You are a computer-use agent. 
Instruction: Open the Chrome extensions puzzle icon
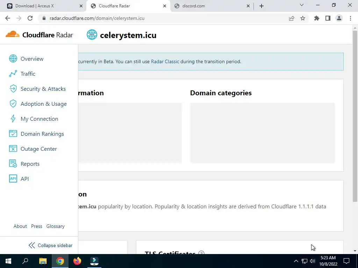317,18
